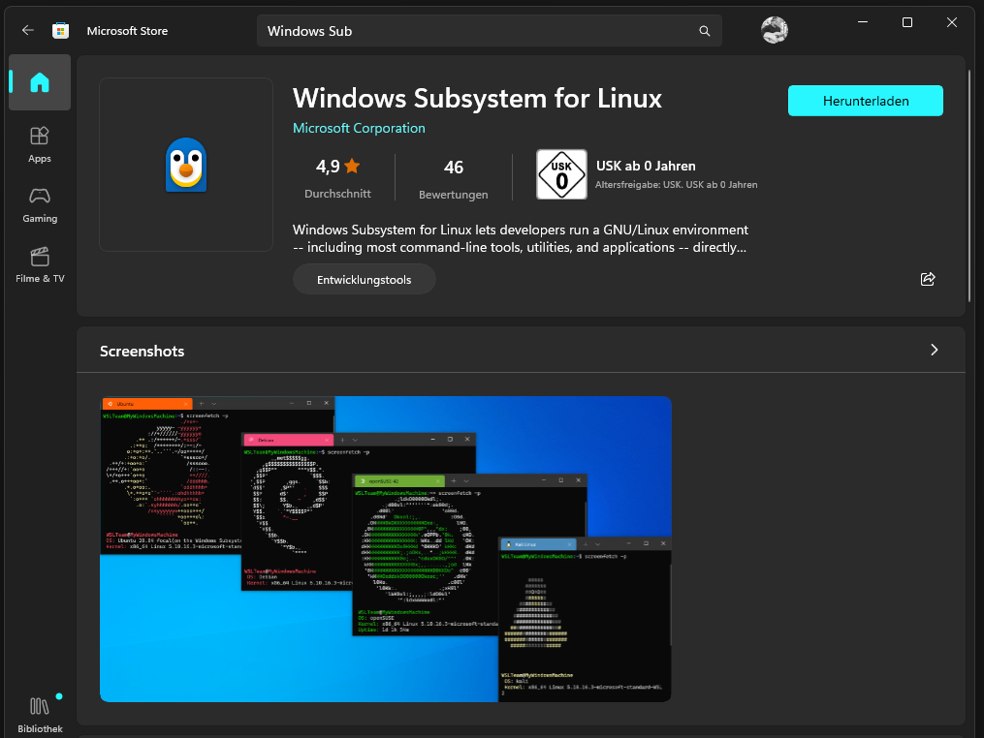Viewport: 984px width, 738px height.
Task: Close the Microsoft Store window
Action: coord(951,22)
